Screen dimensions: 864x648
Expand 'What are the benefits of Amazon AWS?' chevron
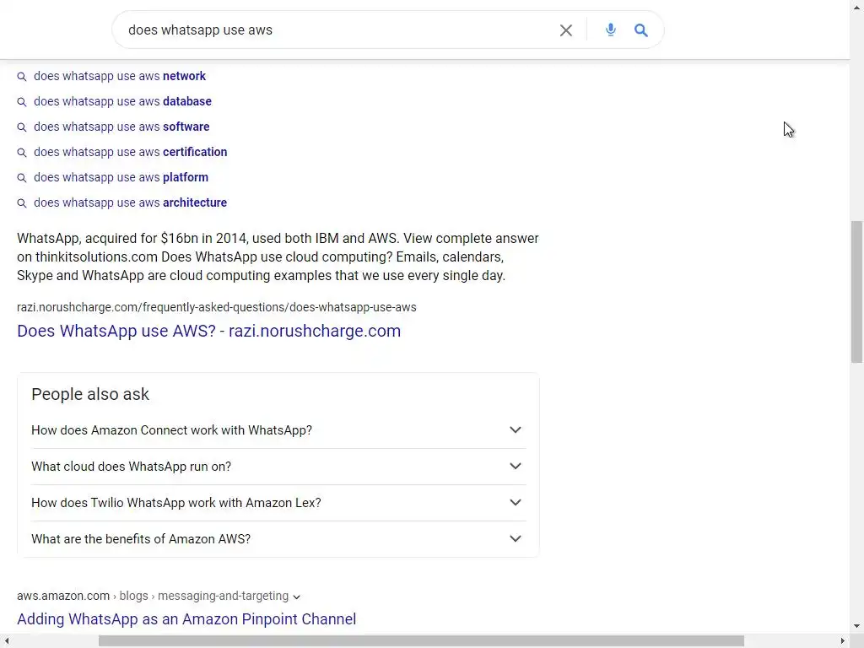[516, 539]
